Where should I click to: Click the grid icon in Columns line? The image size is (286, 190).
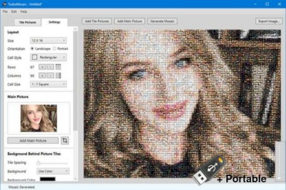click(58, 75)
